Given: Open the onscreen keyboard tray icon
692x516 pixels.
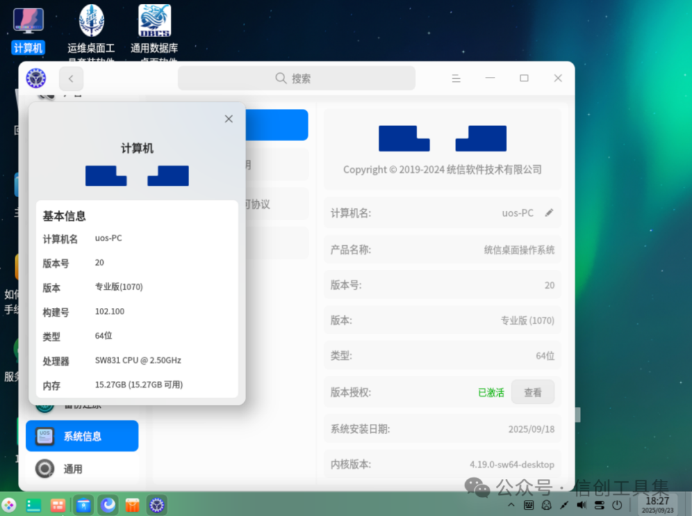Looking at the screenshot, I should pos(529,505).
